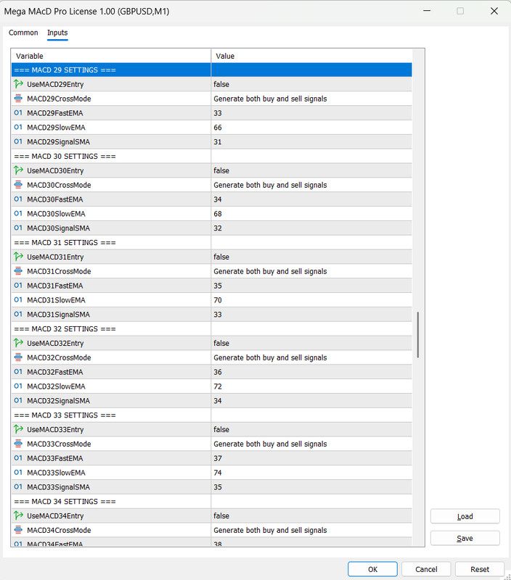The image size is (511, 580).
Task: Close the Mega MAcD Pro License dialog
Action: pos(494,11)
